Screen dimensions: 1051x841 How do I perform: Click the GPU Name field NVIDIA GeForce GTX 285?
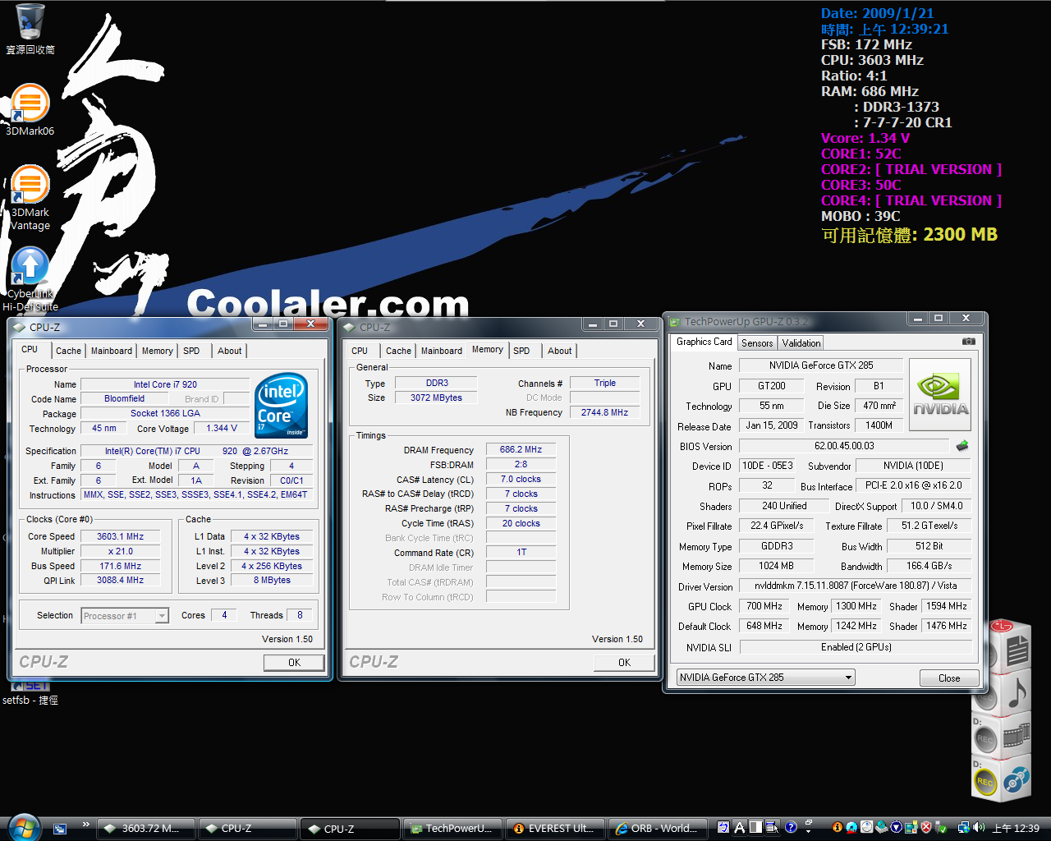click(821, 365)
